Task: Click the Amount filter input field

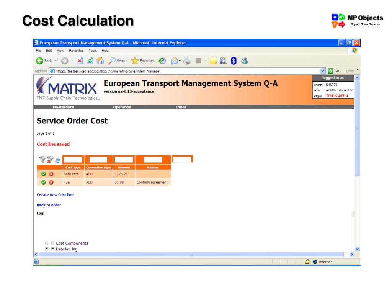Action: point(124,160)
